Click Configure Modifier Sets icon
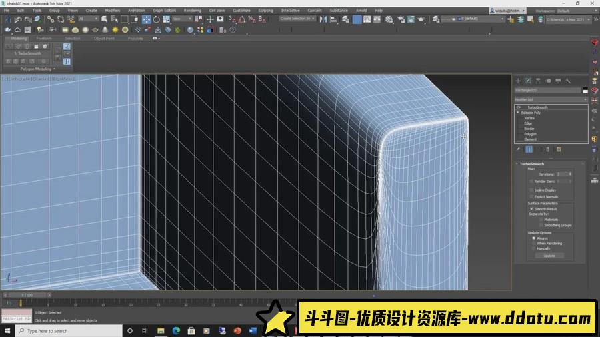The image size is (600, 337). tap(559, 149)
